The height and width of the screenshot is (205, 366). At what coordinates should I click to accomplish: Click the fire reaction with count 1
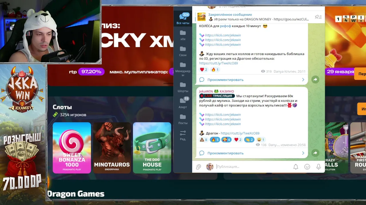215,69
